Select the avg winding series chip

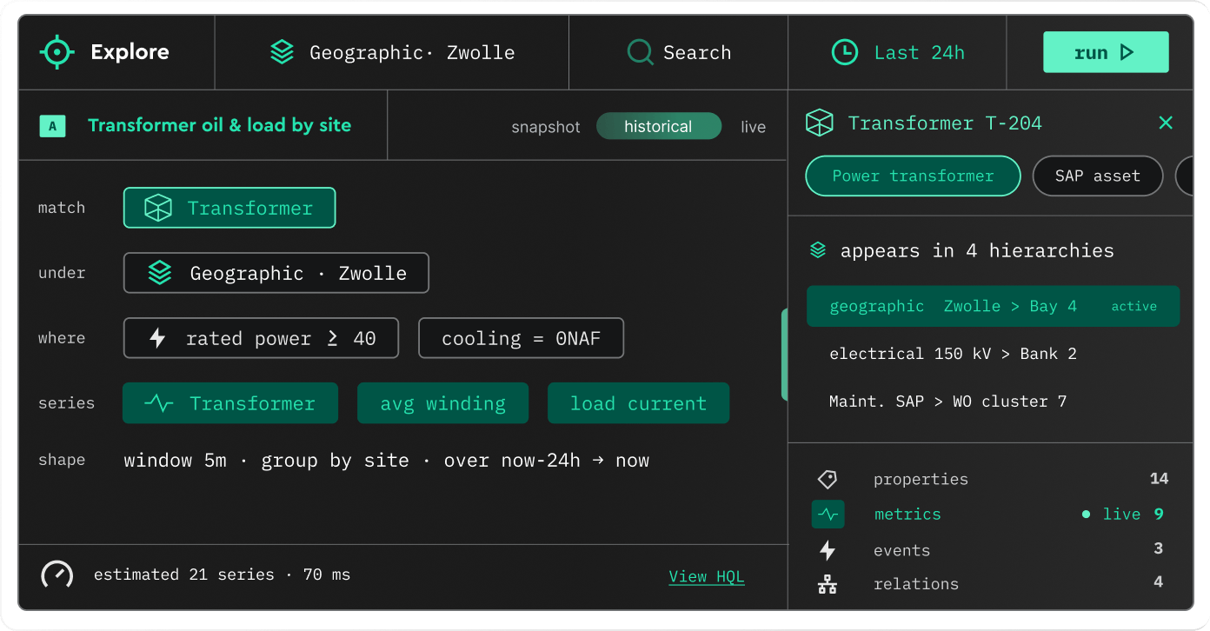[x=442, y=403]
